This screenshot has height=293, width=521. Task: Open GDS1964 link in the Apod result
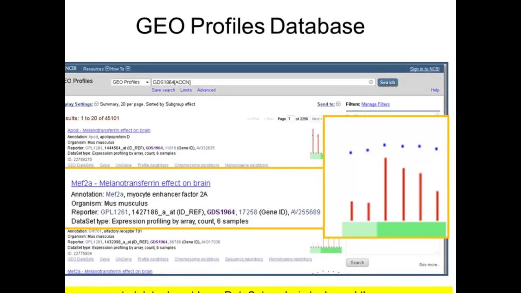click(x=154, y=148)
